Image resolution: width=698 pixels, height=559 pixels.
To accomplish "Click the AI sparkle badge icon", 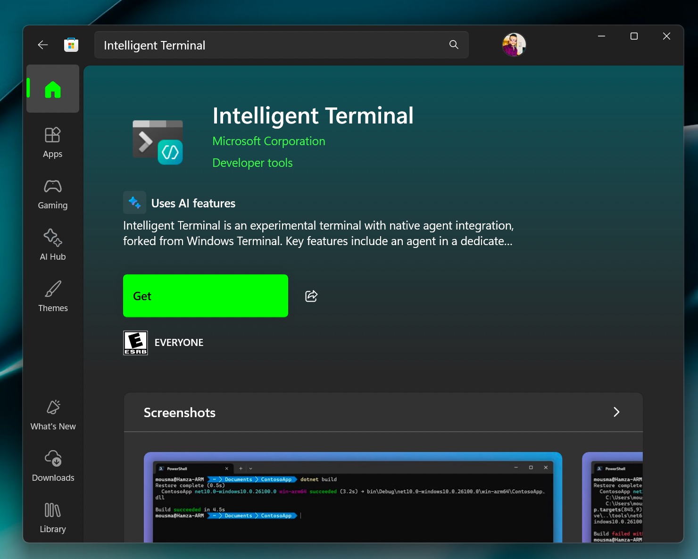I will tap(134, 203).
